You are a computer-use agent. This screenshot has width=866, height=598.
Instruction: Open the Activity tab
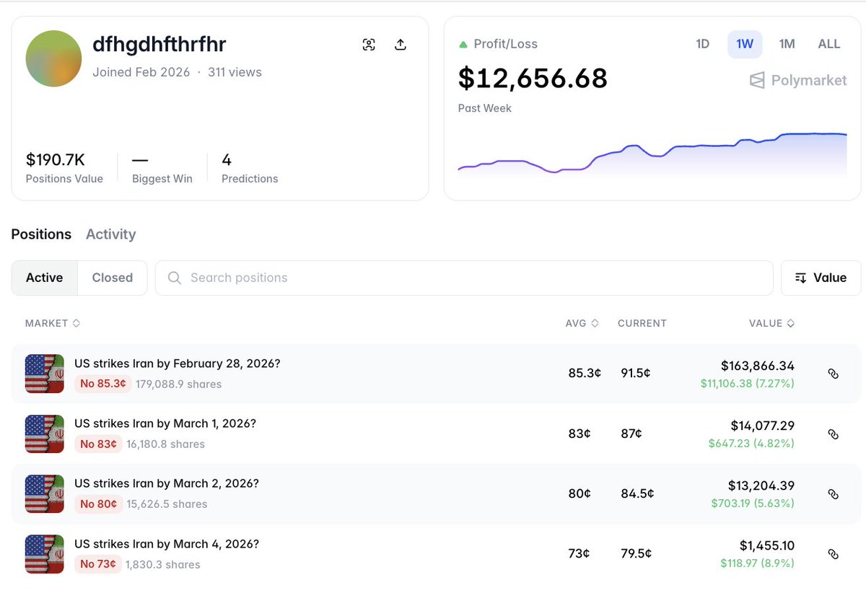pyautogui.click(x=110, y=234)
